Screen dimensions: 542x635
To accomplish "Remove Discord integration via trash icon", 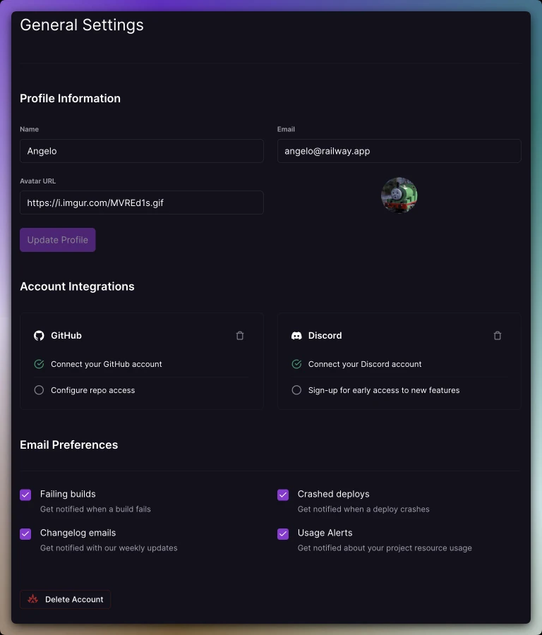I will [x=498, y=335].
